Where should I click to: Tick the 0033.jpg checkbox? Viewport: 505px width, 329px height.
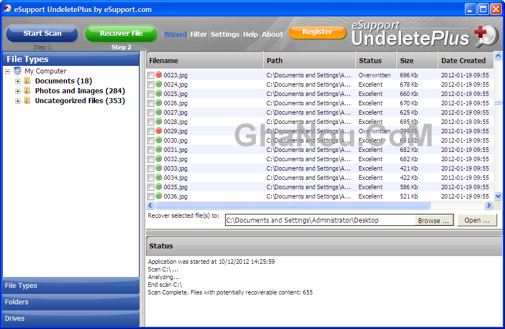[150, 169]
